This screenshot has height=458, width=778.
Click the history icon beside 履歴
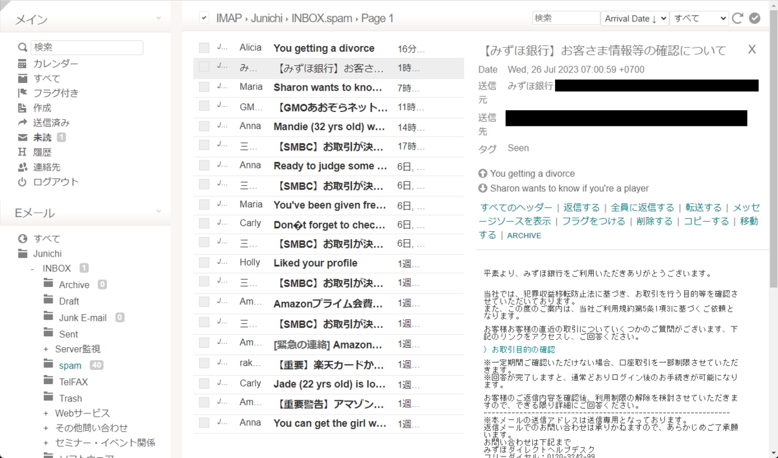22,152
